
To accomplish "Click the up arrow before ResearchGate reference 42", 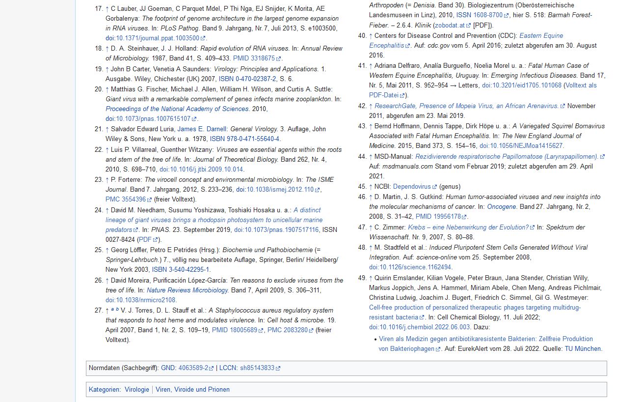I will coord(371,106).
